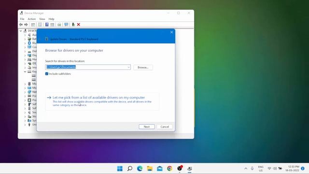Select the USB controllers icon in tree
Image resolution: width=309 pixels, height=174 pixels.
(29, 125)
